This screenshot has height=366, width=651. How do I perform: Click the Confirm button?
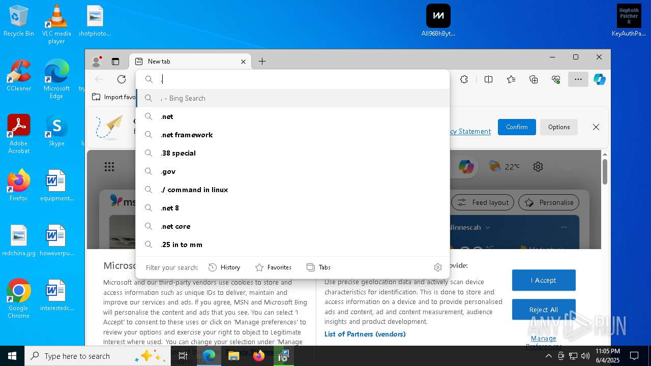pyautogui.click(x=517, y=127)
